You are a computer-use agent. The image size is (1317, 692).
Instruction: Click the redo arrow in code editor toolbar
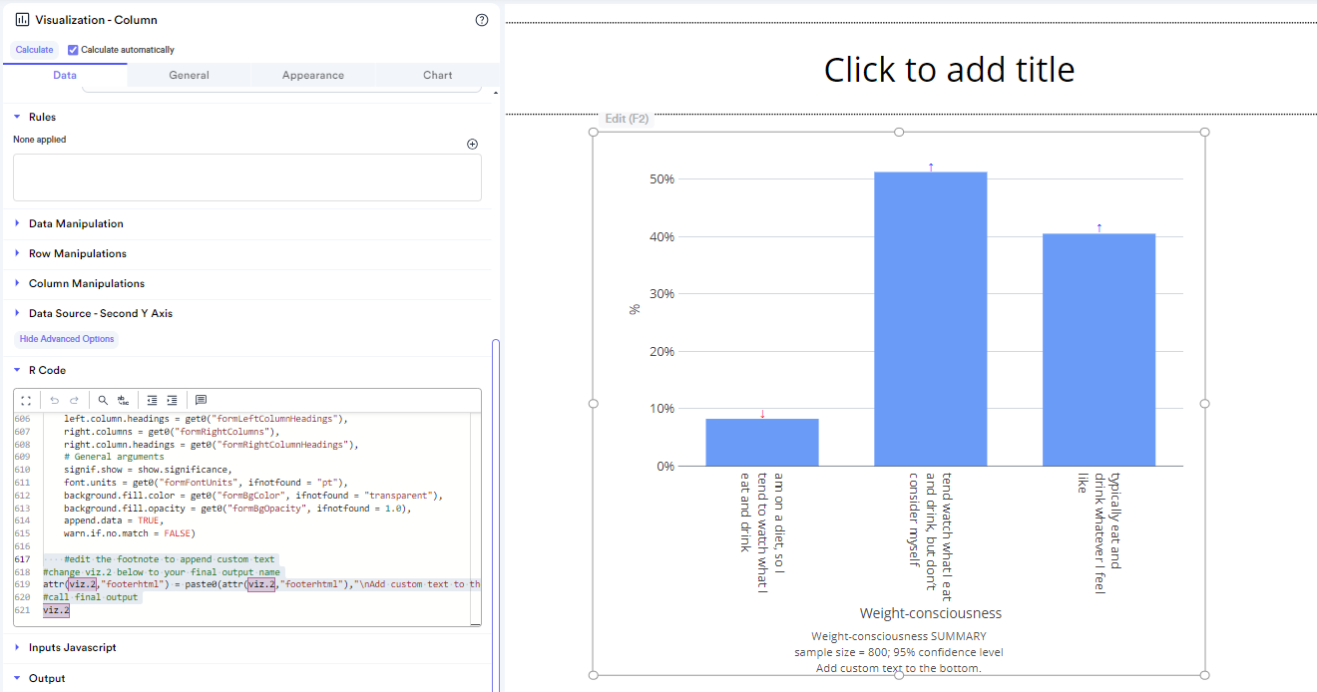[x=74, y=400]
